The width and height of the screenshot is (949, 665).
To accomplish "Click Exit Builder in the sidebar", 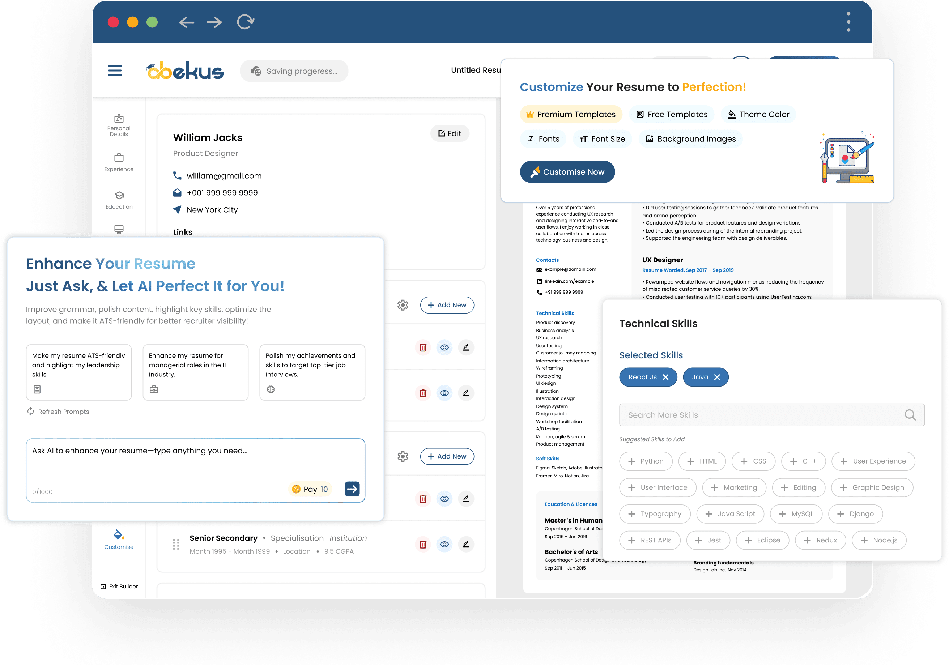I will [x=119, y=586].
